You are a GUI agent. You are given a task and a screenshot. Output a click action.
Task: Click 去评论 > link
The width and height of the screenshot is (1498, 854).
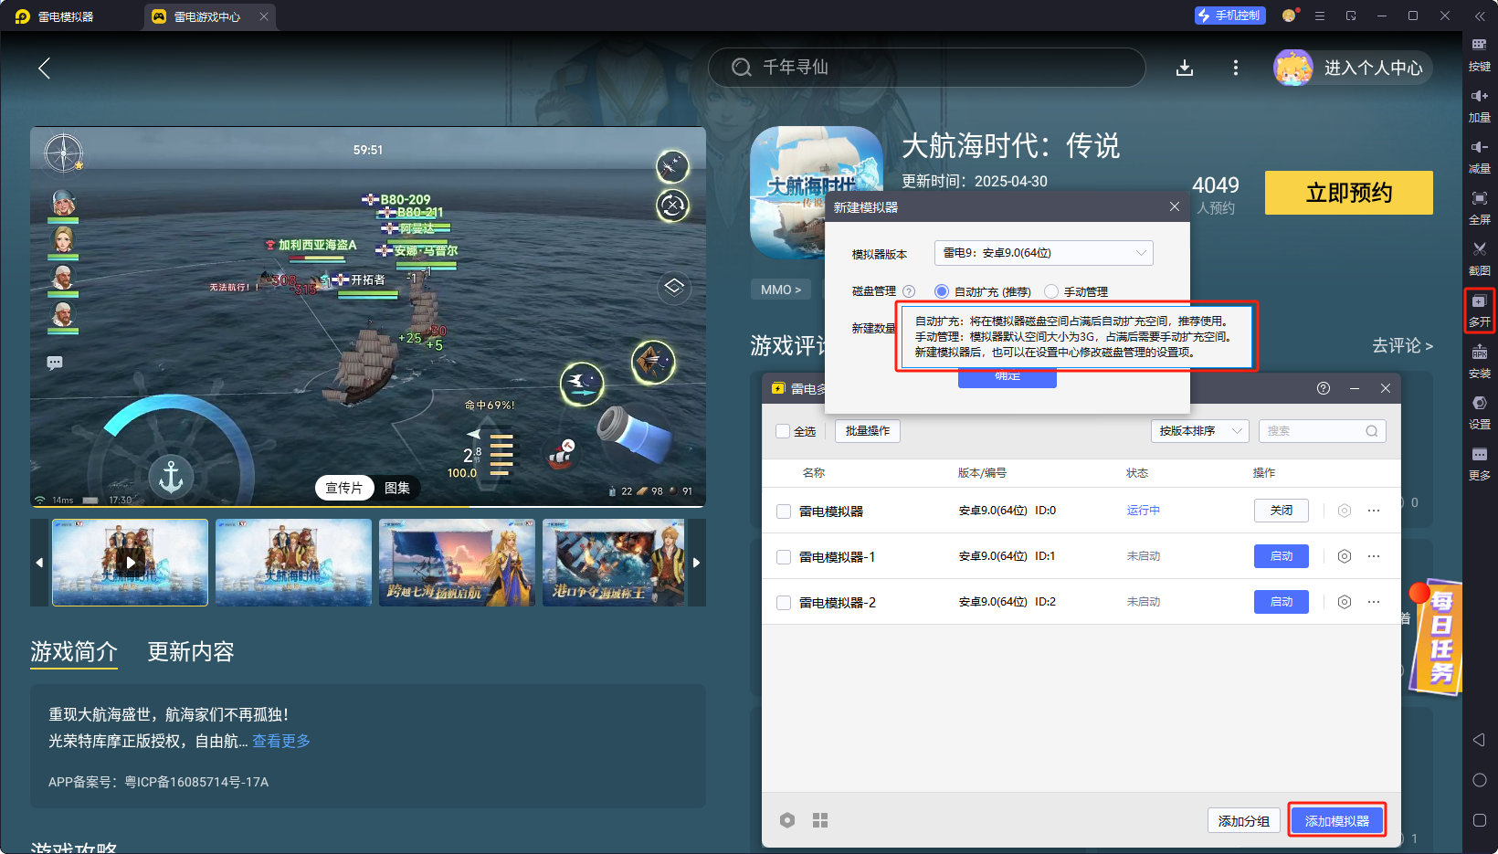[x=1402, y=345]
